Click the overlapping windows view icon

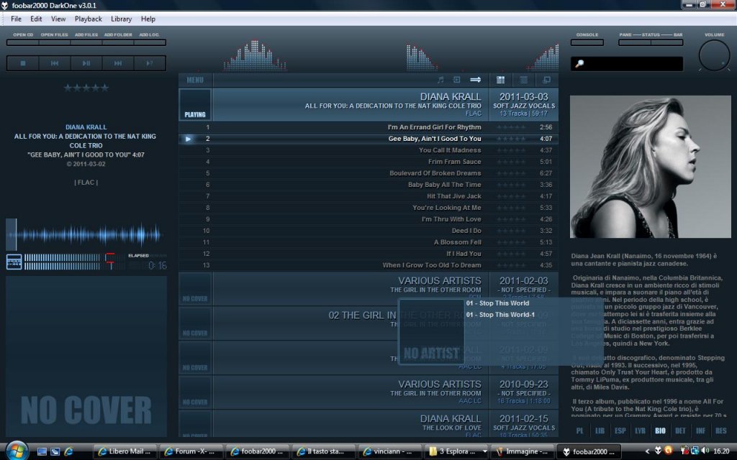(x=546, y=80)
